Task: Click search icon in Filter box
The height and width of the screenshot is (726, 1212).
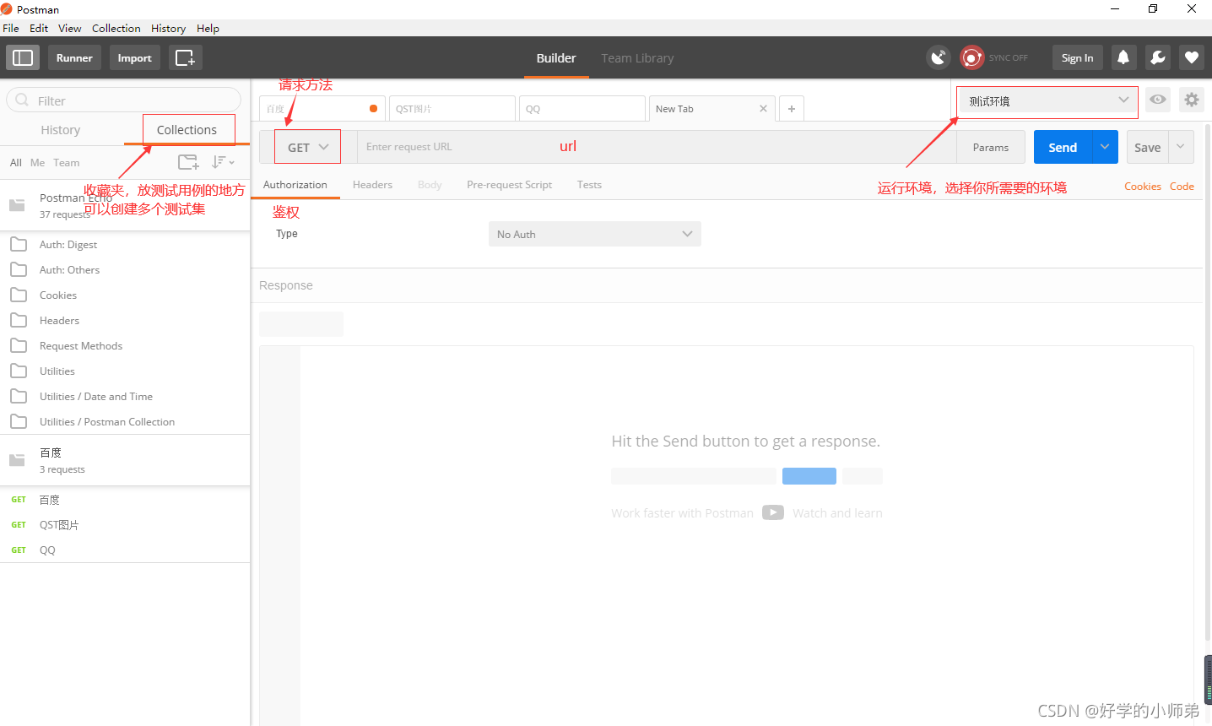Action: (22, 100)
